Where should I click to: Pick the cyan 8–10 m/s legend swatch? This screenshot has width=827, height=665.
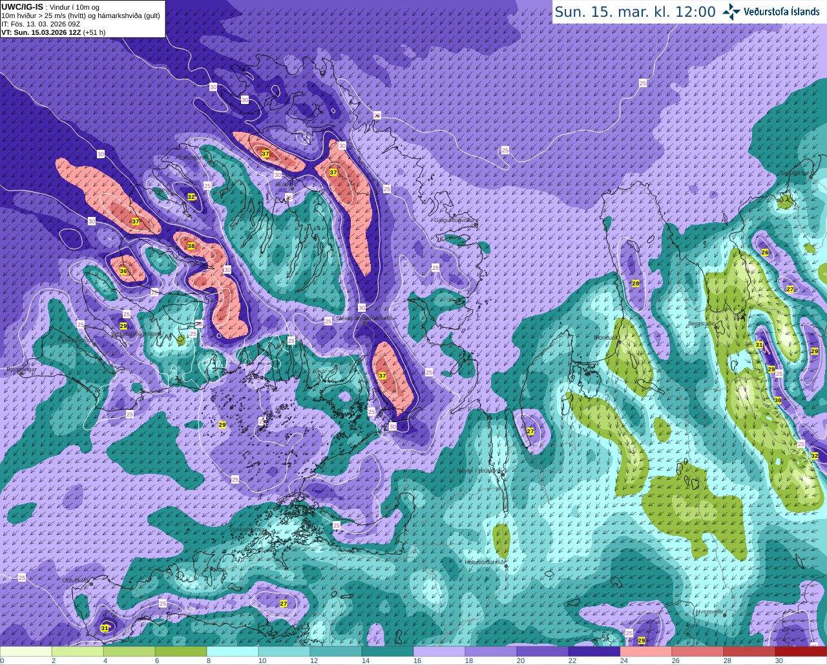(233, 651)
